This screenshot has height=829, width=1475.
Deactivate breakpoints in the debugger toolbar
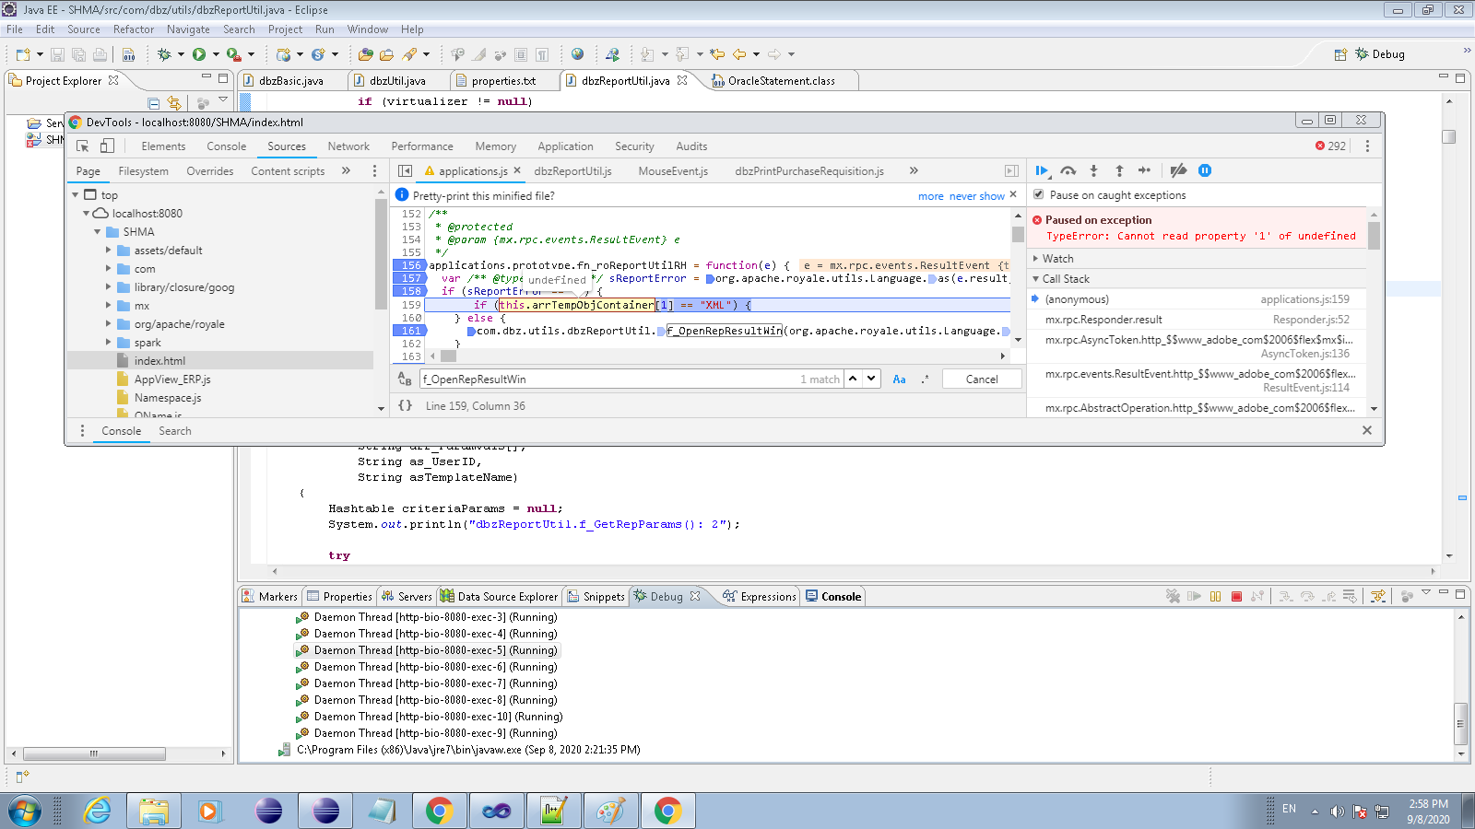click(1178, 170)
